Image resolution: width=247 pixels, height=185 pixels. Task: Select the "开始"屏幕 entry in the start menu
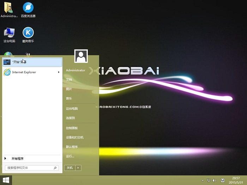pos(32,62)
